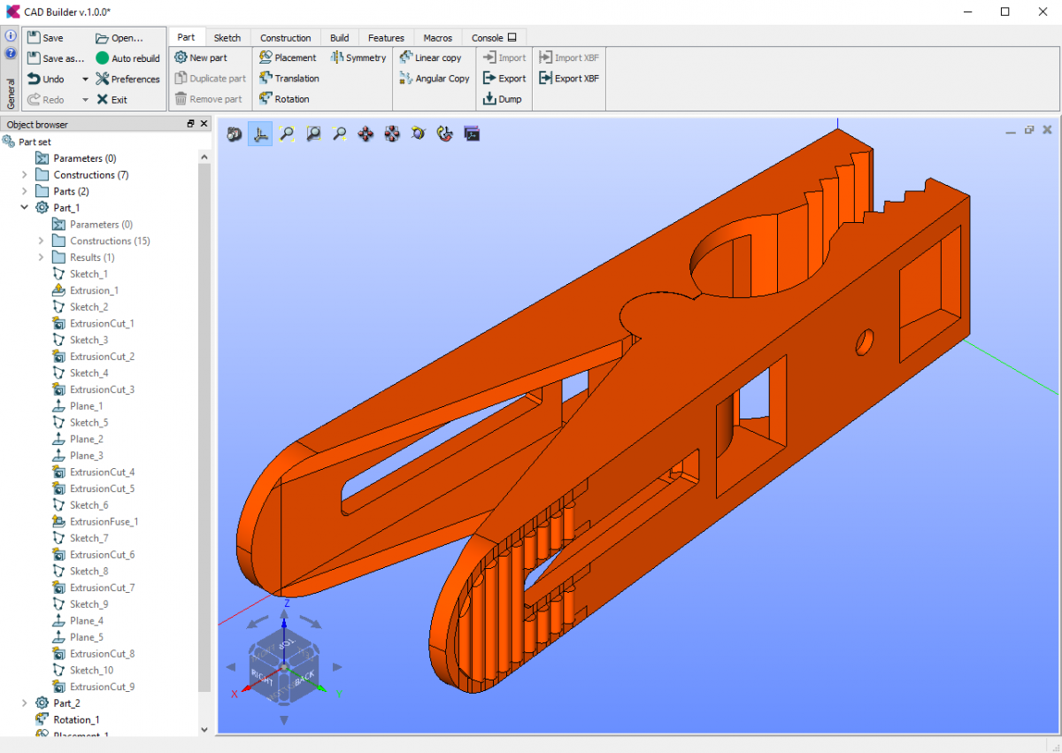The width and height of the screenshot is (1062, 753).
Task: Expand the Constructions (7) folder
Action: (x=24, y=175)
